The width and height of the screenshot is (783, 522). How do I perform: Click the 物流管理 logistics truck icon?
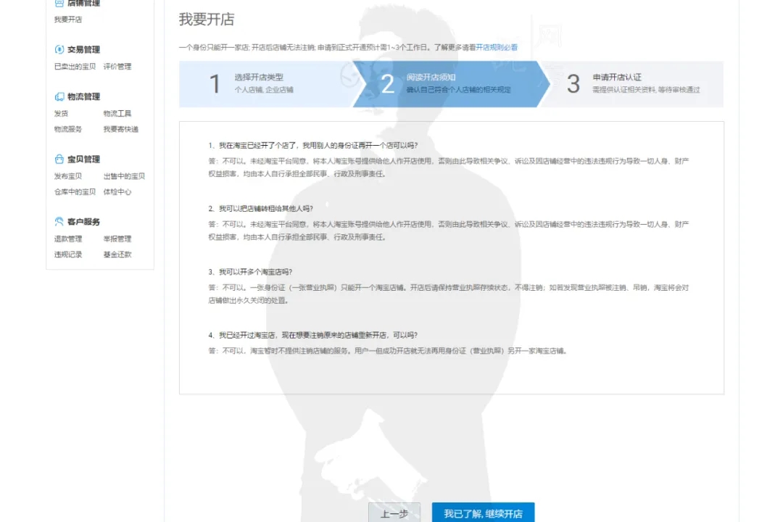pyautogui.click(x=60, y=96)
